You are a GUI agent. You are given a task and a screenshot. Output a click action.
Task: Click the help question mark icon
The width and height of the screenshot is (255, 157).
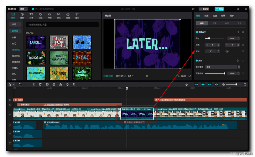click(x=193, y=9)
